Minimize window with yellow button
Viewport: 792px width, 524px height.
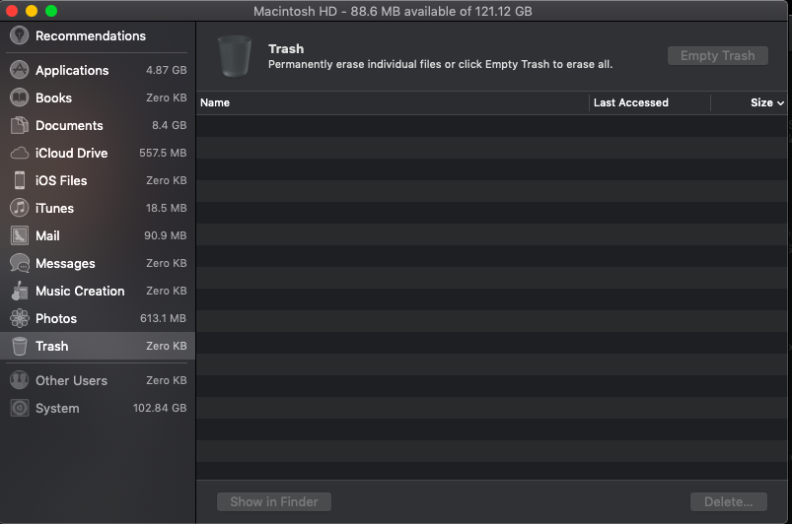[32, 11]
